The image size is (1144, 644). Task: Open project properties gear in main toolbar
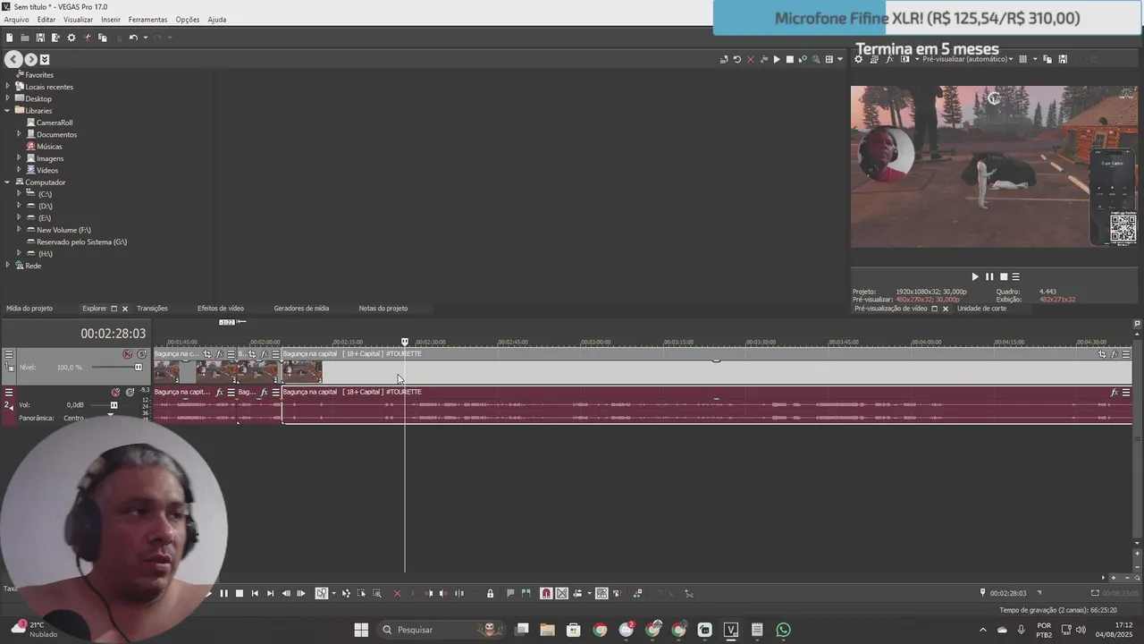(71, 38)
